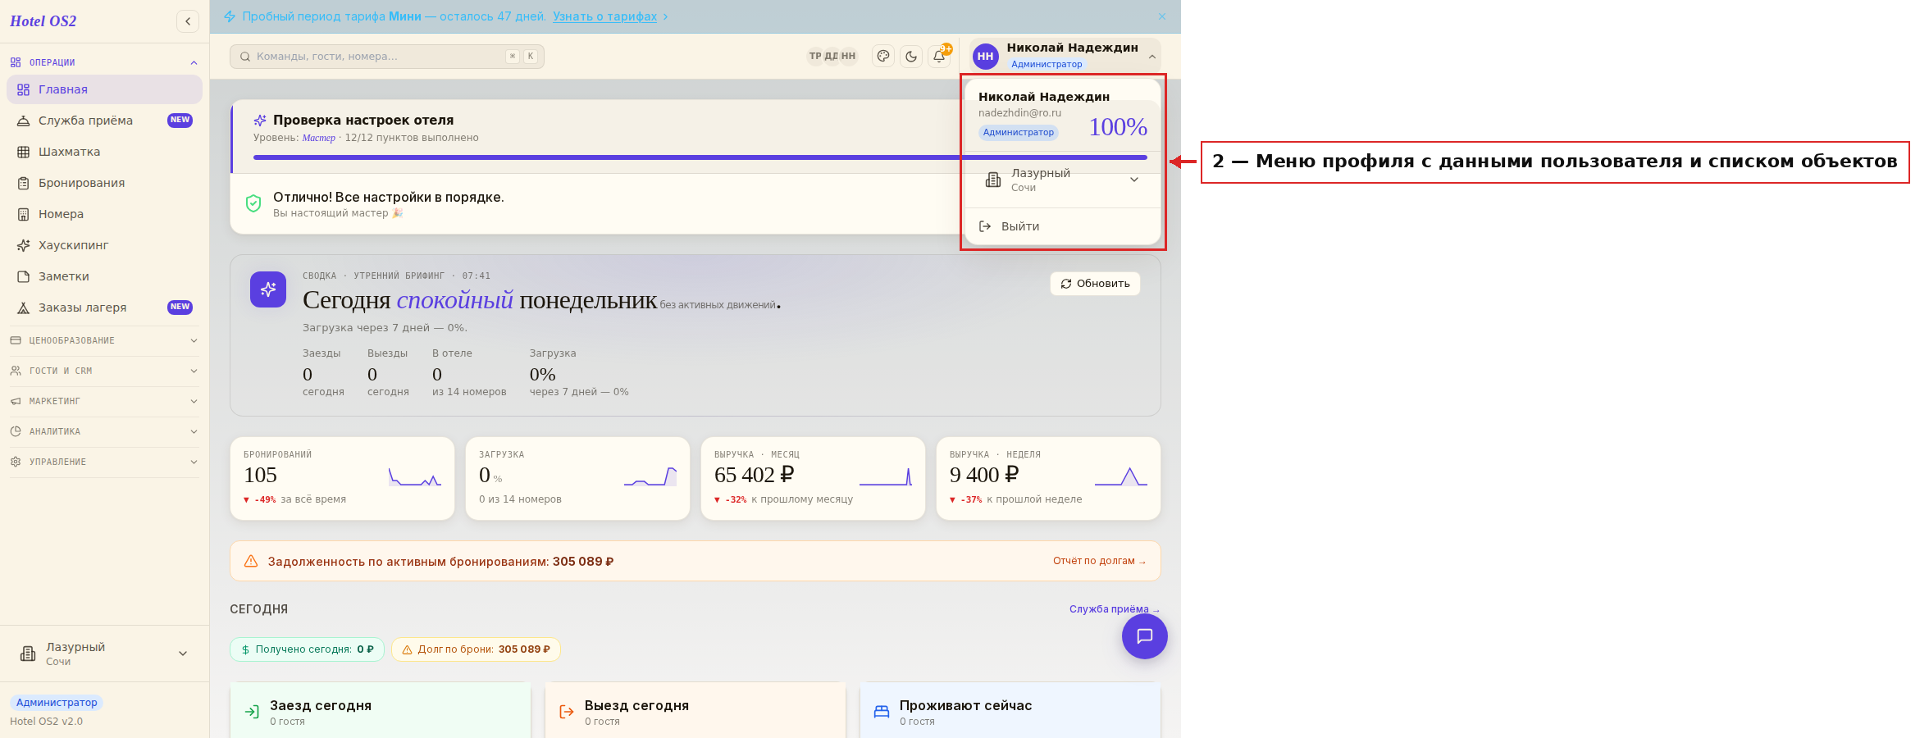This screenshot has height=738, width=1929.
Task: Open Заказы лагеря in the sidebar
Action: point(105,307)
